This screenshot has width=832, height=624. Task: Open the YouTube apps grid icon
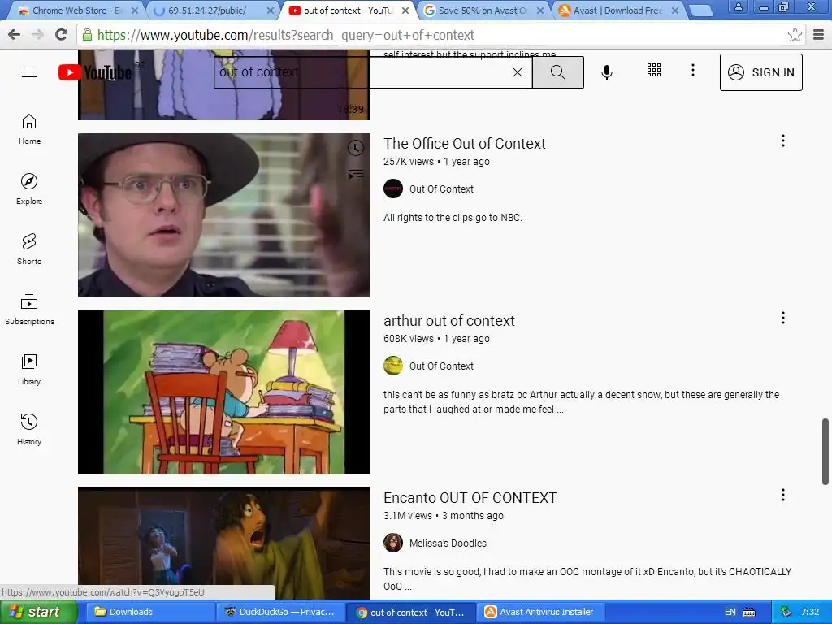pyautogui.click(x=654, y=70)
